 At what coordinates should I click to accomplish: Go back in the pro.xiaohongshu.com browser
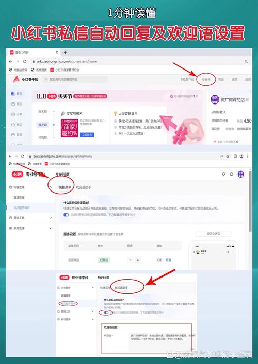tap(10, 157)
